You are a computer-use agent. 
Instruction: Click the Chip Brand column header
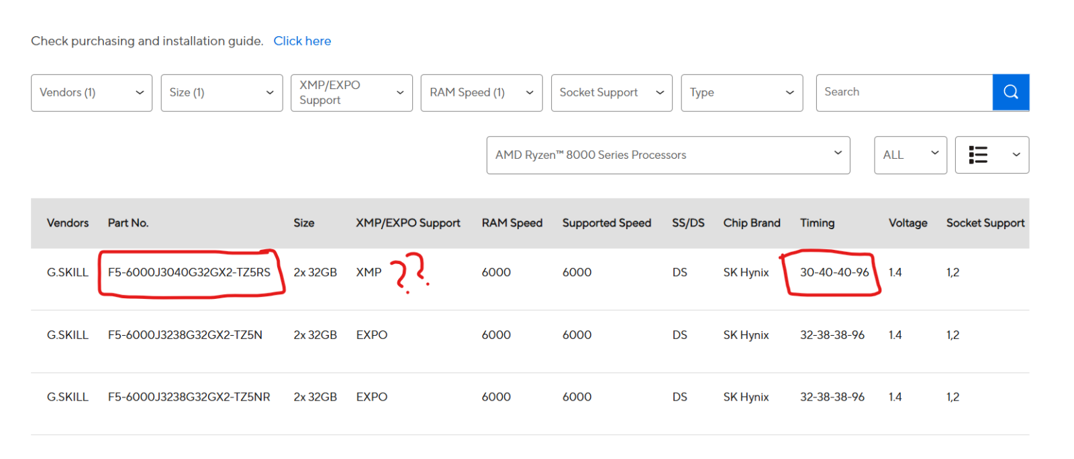(x=752, y=223)
